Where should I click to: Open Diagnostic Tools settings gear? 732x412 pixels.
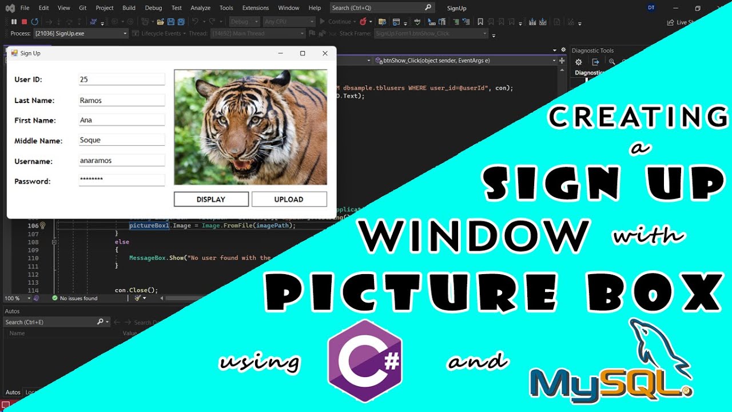point(578,62)
